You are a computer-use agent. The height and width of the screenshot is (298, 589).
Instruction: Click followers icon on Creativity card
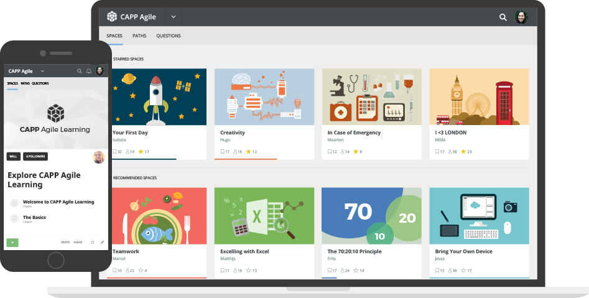click(x=235, y=152)
